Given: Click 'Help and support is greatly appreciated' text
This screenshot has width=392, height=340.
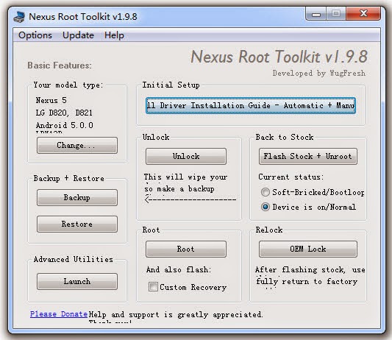Looking at the screenshot, I should tap(176, 314).
